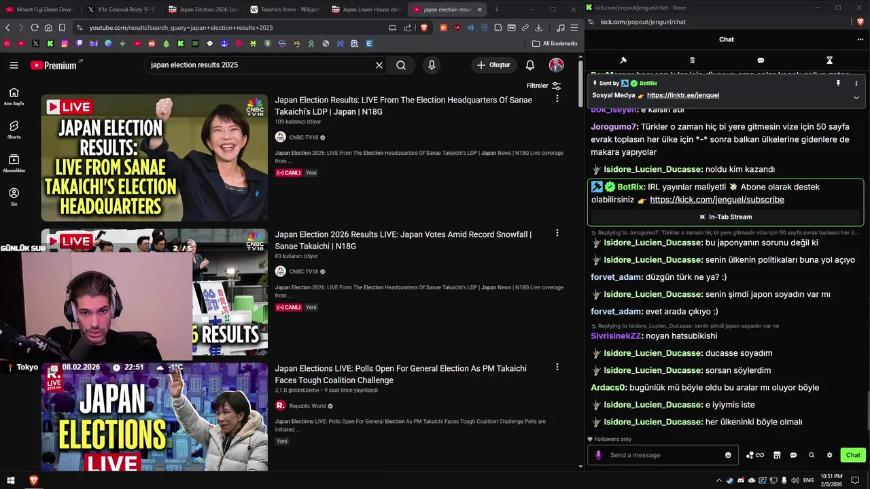Open title 'Japan Elections LIVE: Polls Open' video
Screen dimensions: 870x489
[x=400, y=374]
